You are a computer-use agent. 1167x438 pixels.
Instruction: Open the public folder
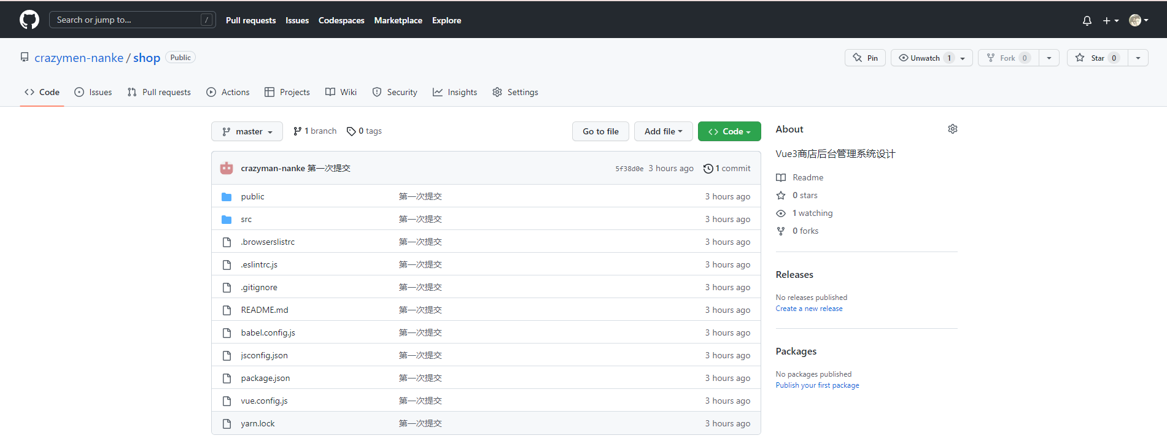click(x=252, y=196)
